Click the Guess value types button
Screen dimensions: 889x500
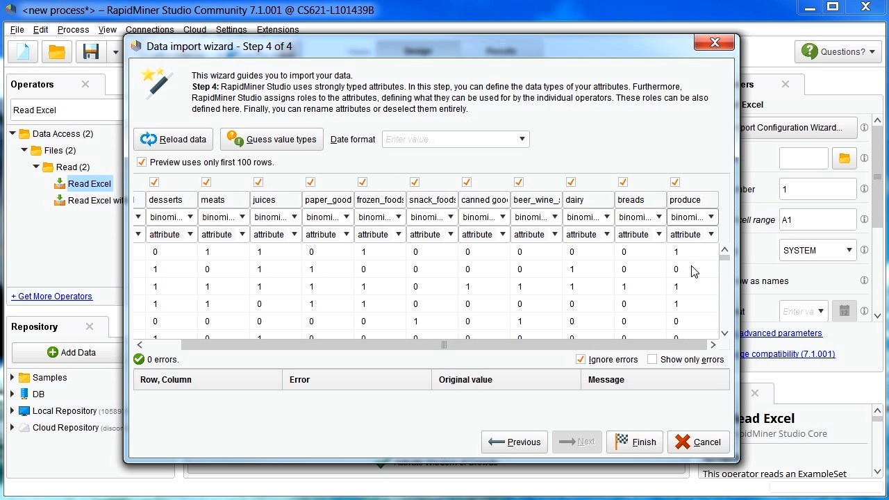click(x=272, y=139)
